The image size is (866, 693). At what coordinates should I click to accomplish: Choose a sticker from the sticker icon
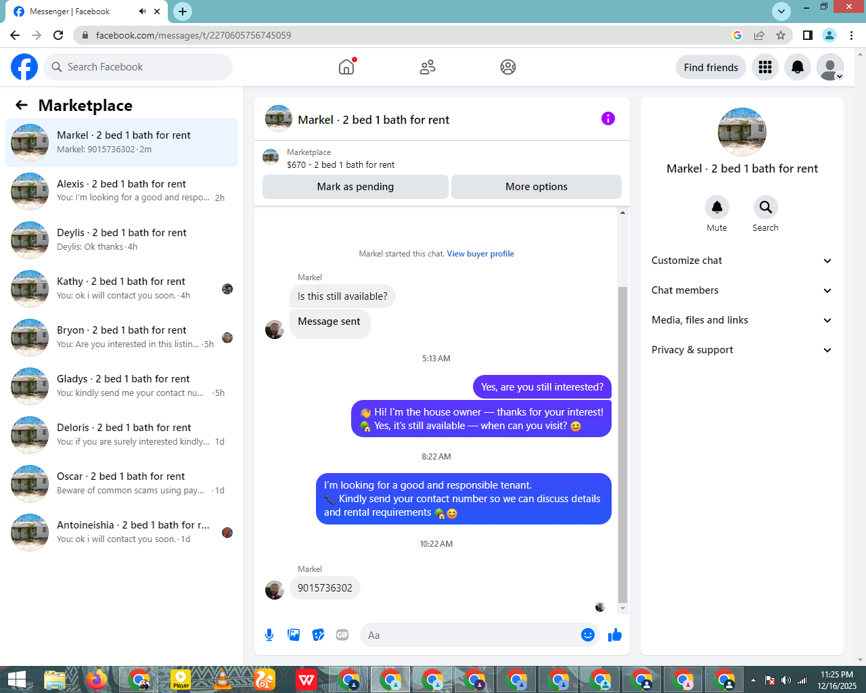coord(318,635)
